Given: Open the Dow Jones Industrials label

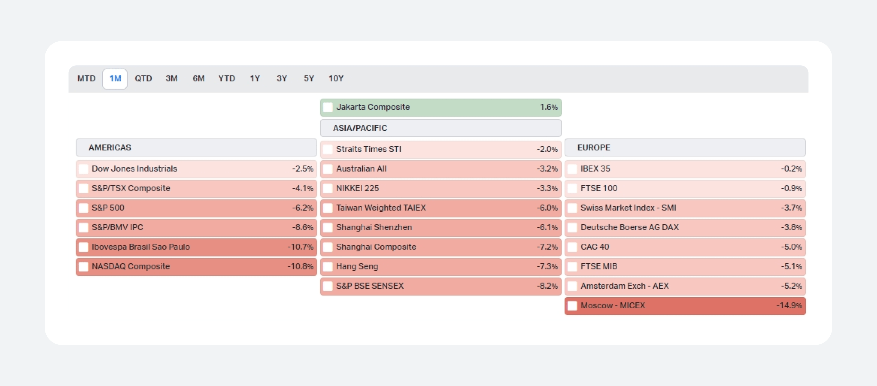Looking at the screenshot, I should [134, 169].
